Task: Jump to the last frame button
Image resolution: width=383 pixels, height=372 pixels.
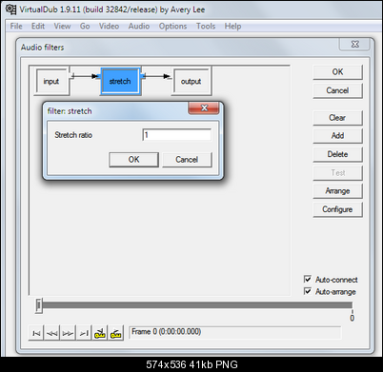Action: pyautogui.click(x=84, y=333)
